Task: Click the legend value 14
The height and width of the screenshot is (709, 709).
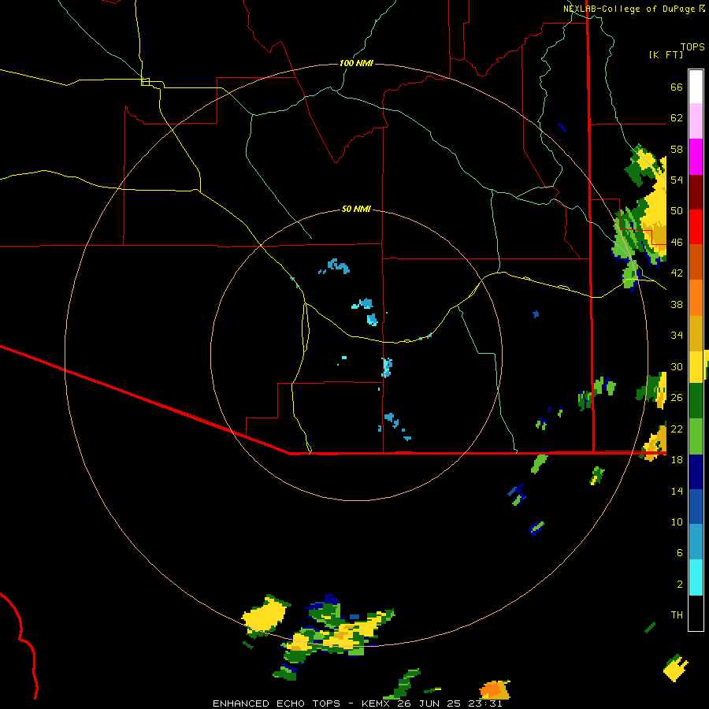Action: [x=677, y=491]
